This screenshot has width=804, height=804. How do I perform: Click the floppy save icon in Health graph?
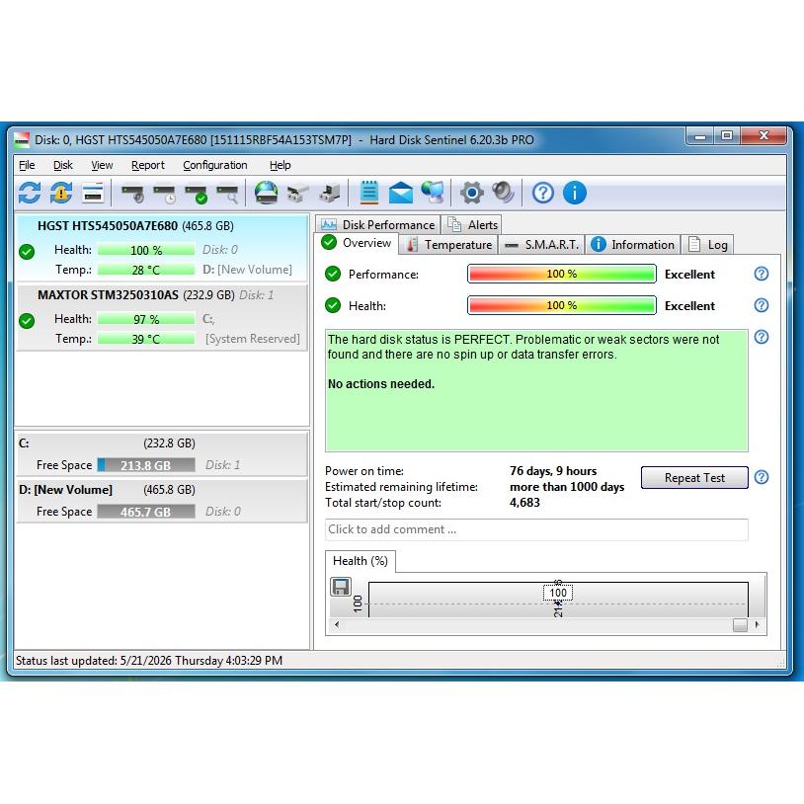click(341, 587)
